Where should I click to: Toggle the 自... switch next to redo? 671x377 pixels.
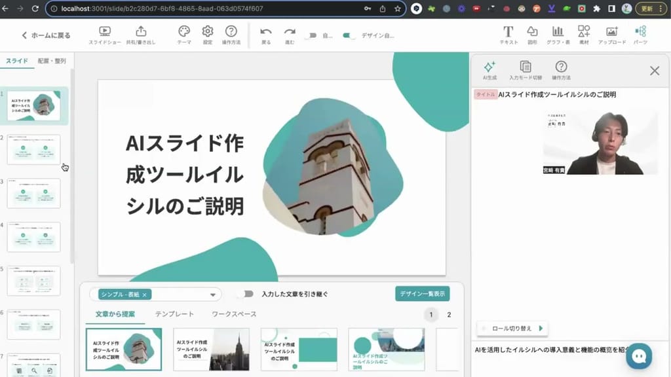pyautogui.click(x=311, y=35)
